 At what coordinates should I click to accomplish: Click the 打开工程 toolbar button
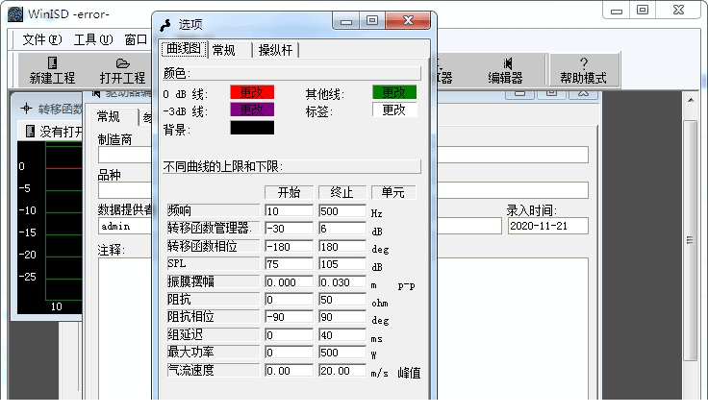pyautogui.click(x=122, y=70)
